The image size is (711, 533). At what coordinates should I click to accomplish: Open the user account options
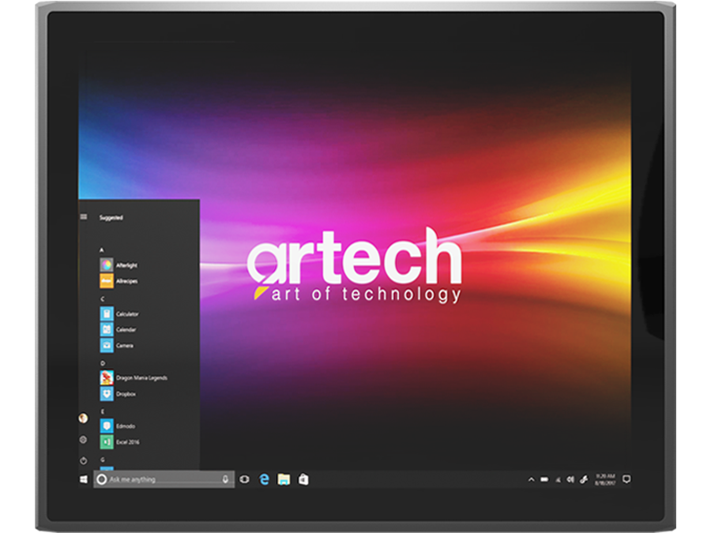[x=82, y=420]
